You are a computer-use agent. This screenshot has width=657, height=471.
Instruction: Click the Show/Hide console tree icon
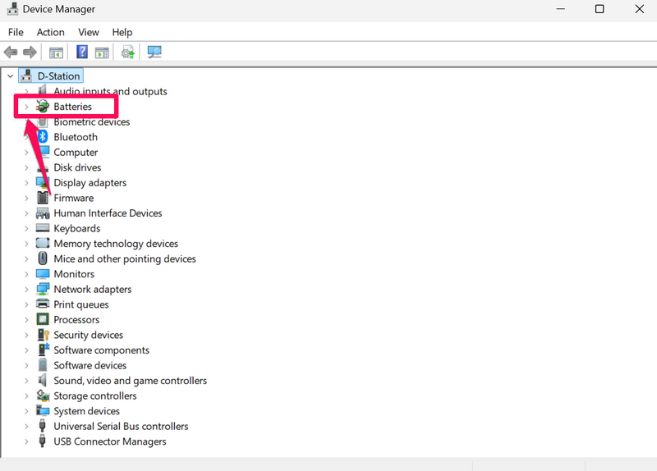[56, 53]
